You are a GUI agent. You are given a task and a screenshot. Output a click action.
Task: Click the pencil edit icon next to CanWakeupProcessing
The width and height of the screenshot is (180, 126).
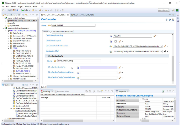click(x=155, y=36)
